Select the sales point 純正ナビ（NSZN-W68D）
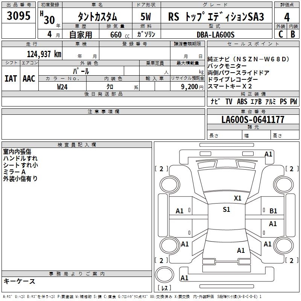The image size is (301, 301). (248, 59)
